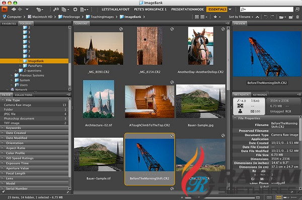
Task: Toggle ascending sort order arrow
Action: (257, 17)
